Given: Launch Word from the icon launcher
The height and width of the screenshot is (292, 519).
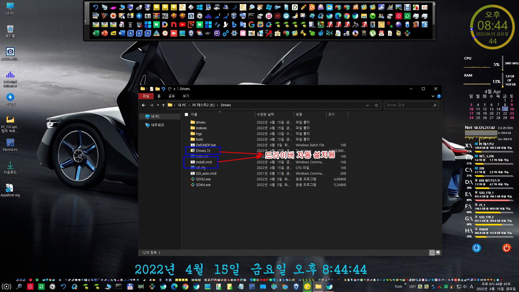Looking at the screenshot, I should click(x=122, y=33).
